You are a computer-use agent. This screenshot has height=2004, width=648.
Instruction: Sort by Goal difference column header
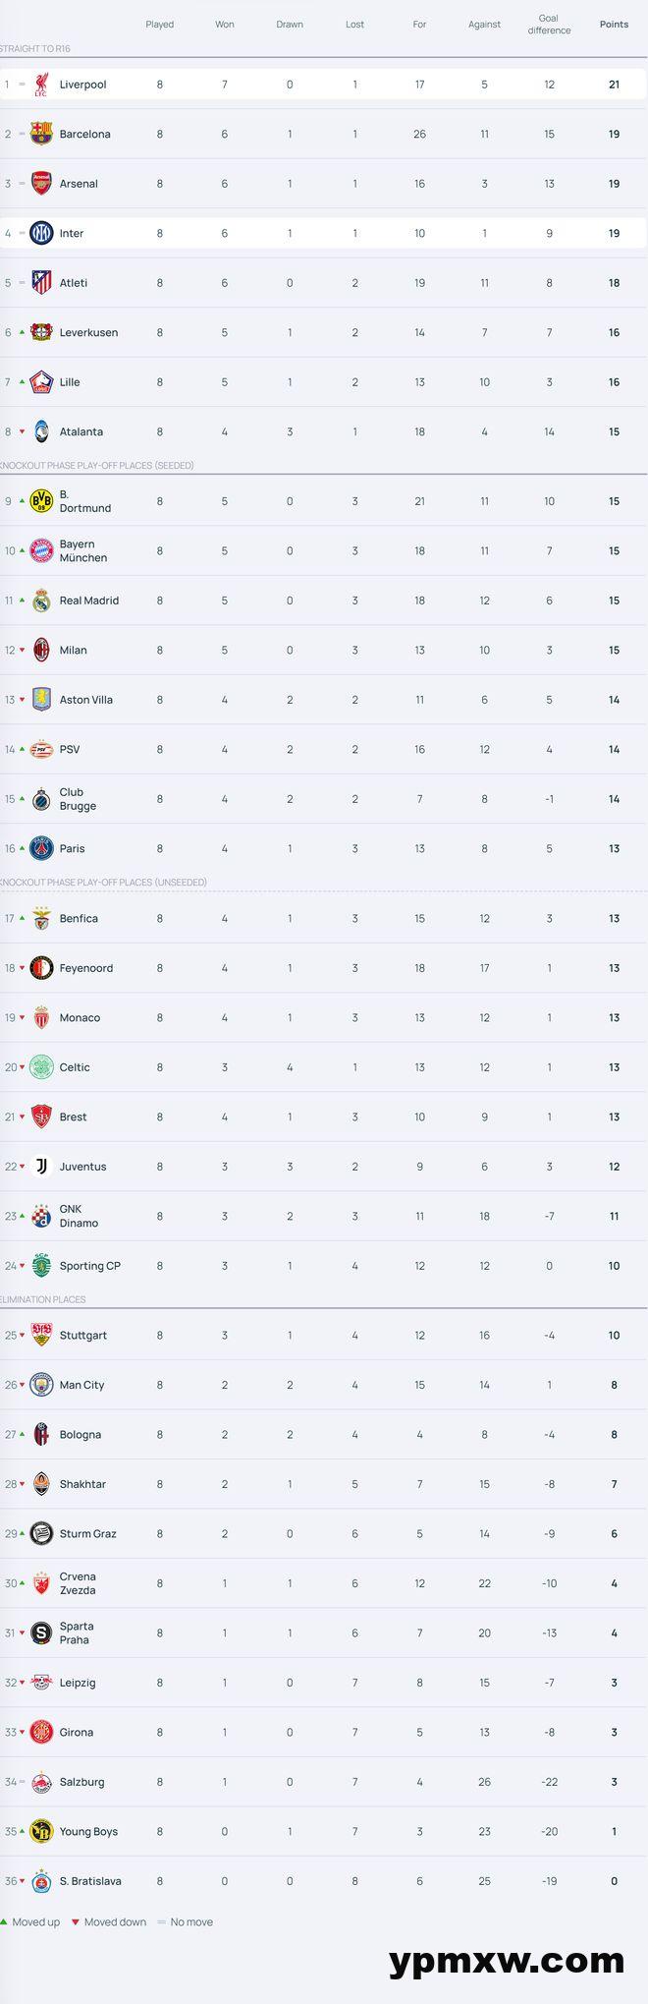click(x=549, y=25)
